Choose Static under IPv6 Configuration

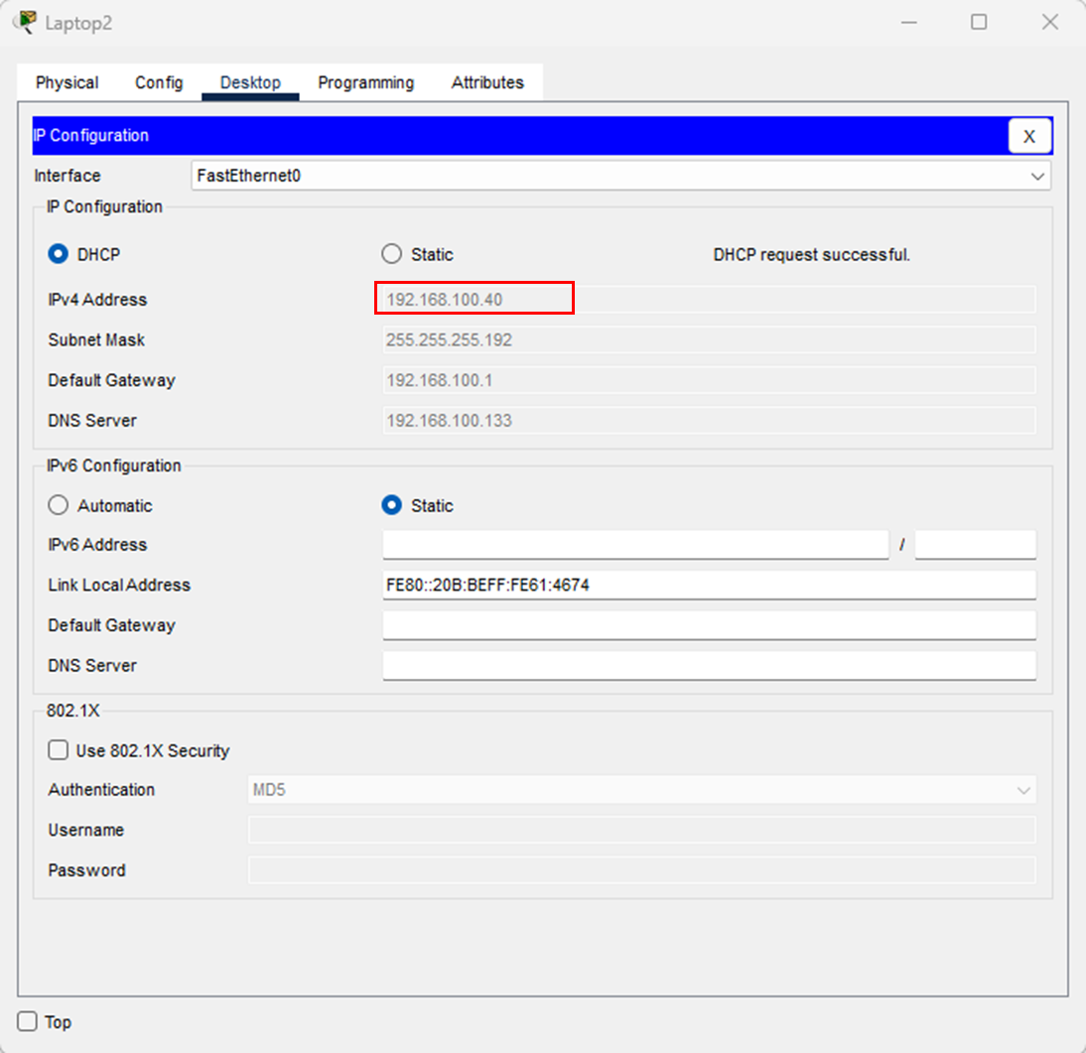click(391, 505)
